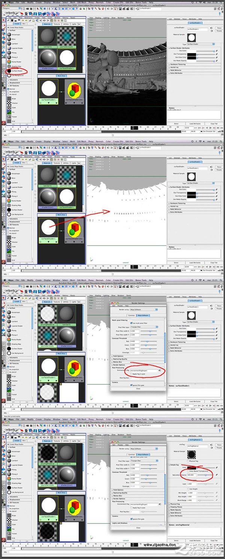Open Textures tab in first screenshot Hypershade
This screenshot has height=559, width=225.
pos(57,24)
